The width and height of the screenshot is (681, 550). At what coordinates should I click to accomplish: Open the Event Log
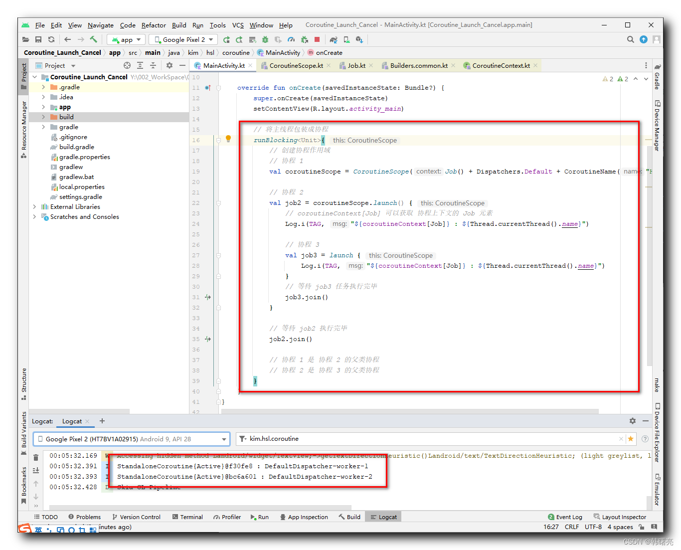click(565, 517)
